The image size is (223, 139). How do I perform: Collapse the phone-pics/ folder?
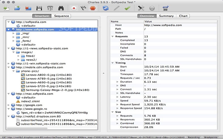coord(13,71)
